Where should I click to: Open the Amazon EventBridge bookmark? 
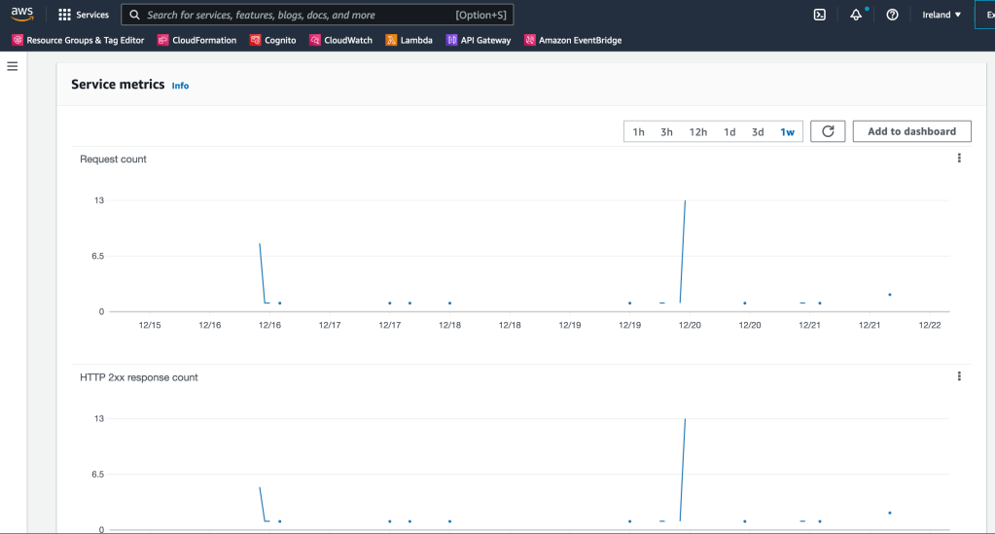tap(573, 41)
